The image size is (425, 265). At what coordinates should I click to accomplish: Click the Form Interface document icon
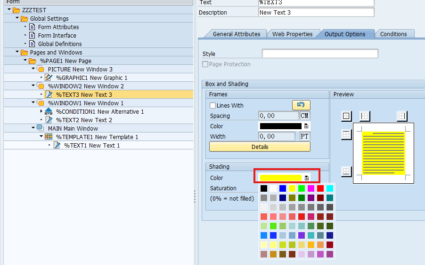[x=32, y=35]
